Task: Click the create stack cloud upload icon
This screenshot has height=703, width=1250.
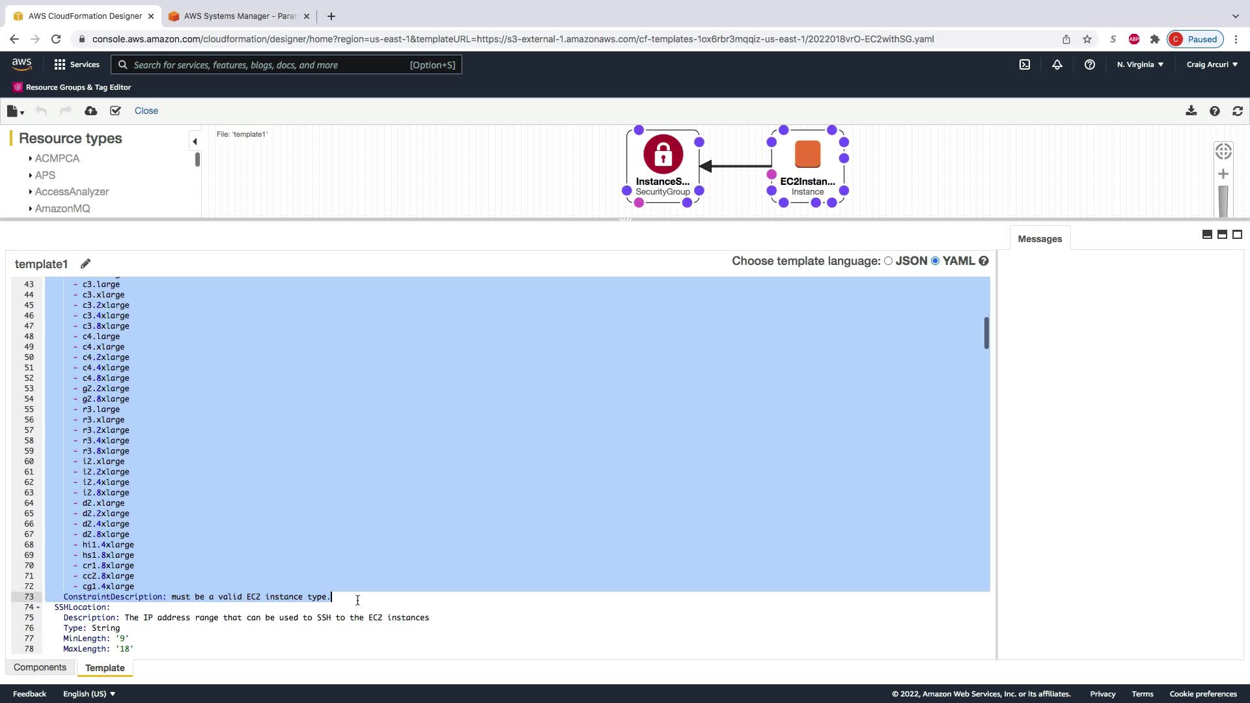Action: coord(90,111)
